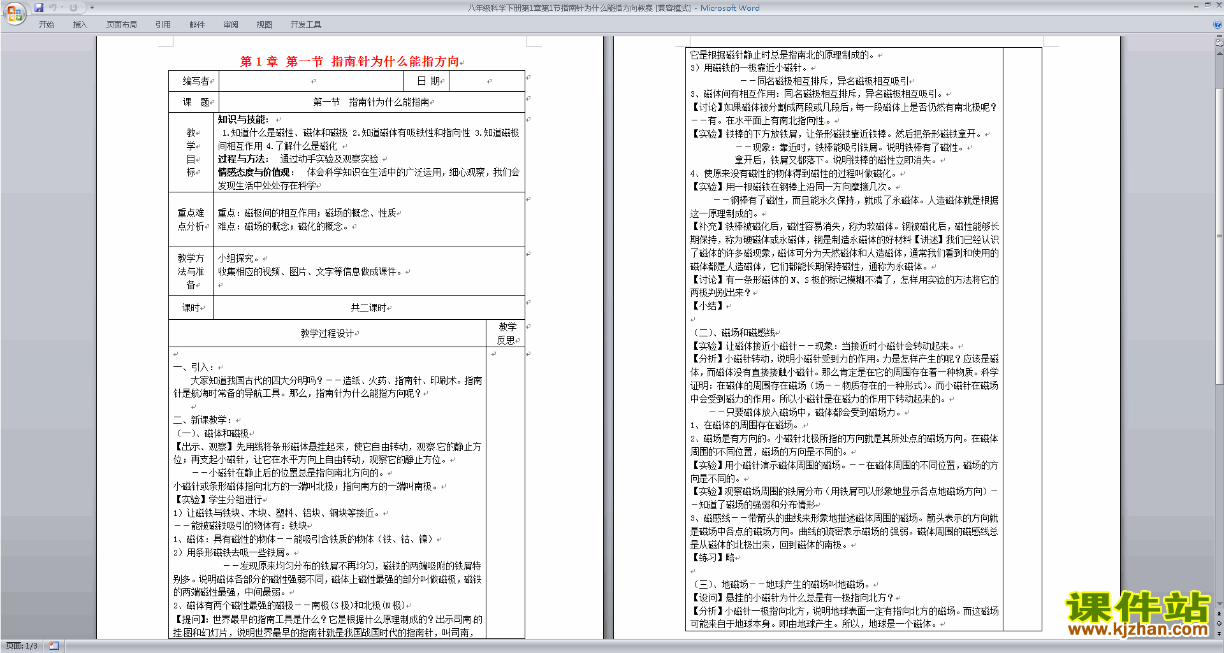Save the document with the floppy disk icon
The width and height of the screenshot is (1224, 653).
click(39, 8)
